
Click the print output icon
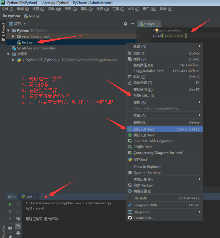[18, 233]
